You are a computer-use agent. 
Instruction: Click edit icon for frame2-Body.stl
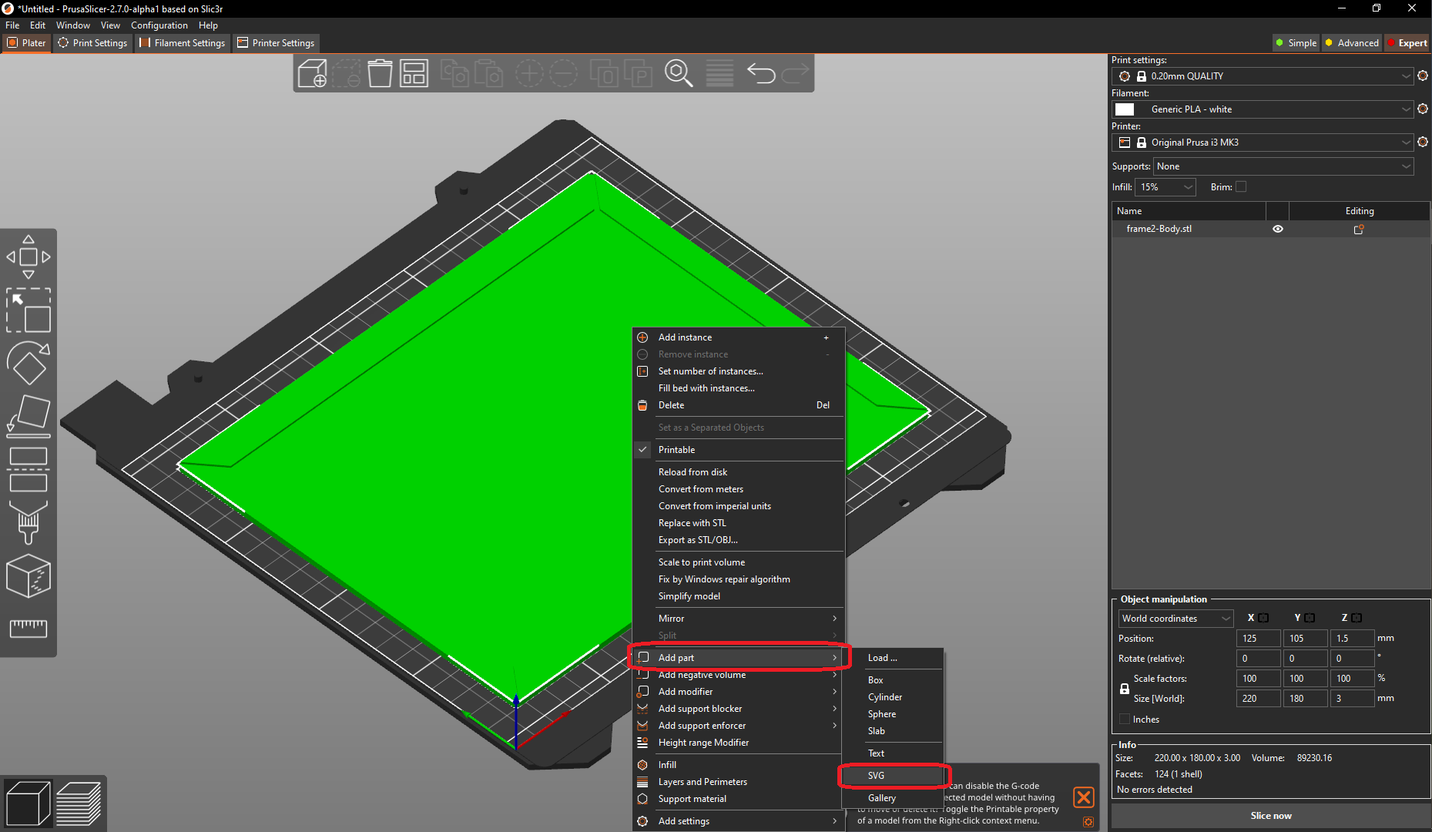[1359, 229]
